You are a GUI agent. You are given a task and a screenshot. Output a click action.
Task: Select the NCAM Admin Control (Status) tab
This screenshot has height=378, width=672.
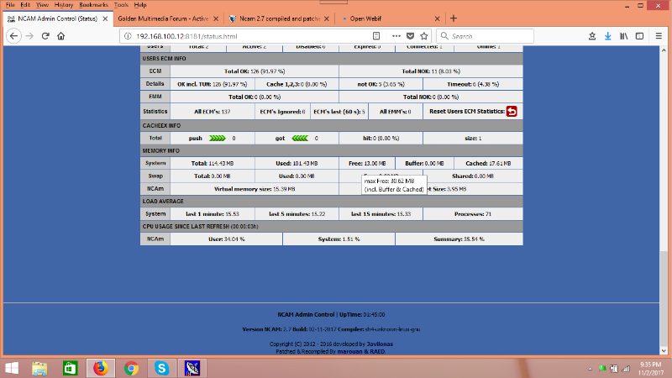(x=58, y=18)
